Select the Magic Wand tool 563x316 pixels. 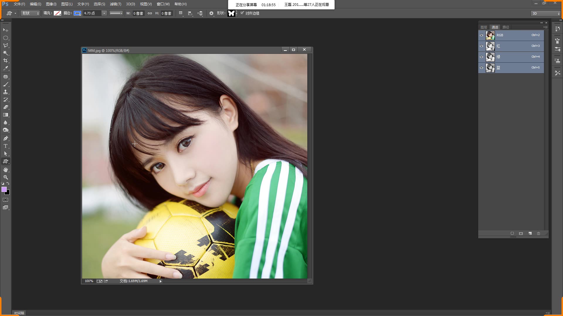pos(6,53)
